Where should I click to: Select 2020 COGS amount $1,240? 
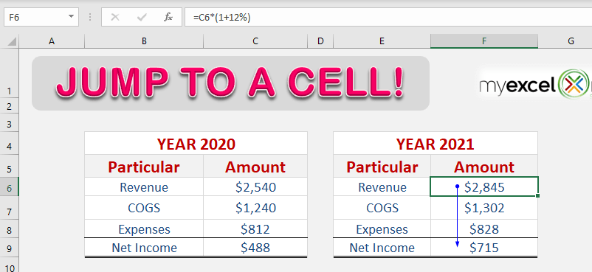click(x=255, y=207)
